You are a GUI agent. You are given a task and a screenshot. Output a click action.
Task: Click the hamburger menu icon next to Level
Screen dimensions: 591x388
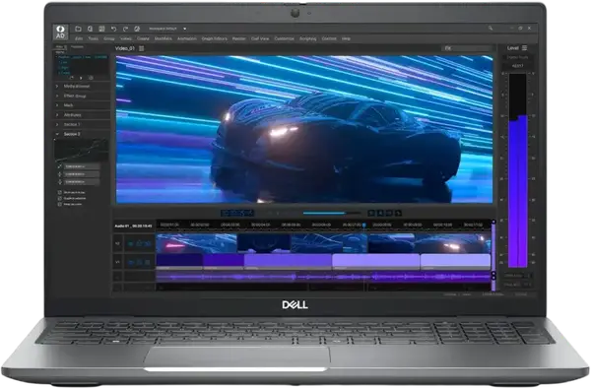tap(524, 48)
